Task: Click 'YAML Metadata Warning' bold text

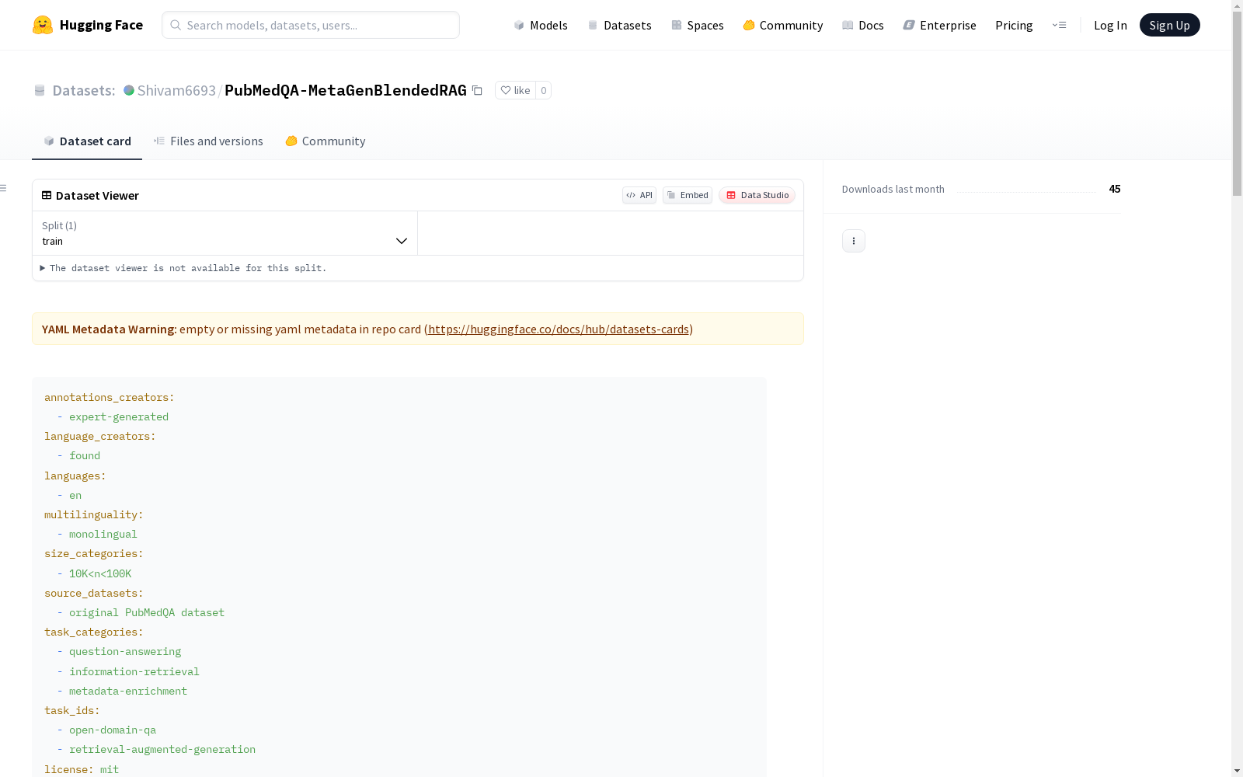Action: click(x=108, y=329)
